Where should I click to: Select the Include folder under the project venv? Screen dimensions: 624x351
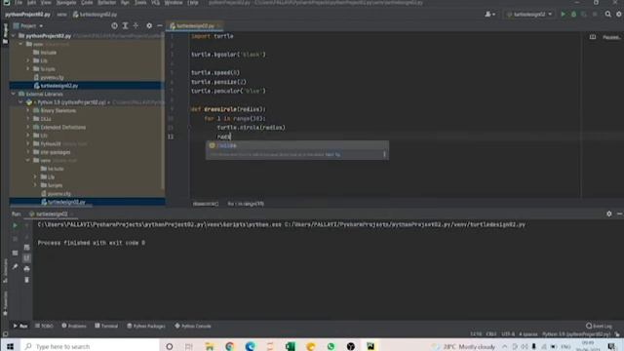click(x=48, y=52)
